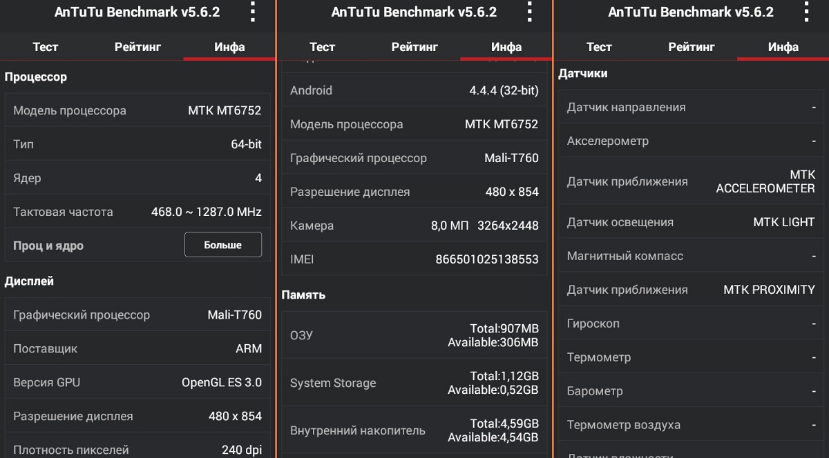This screenshot has height=458, width=829.
Task: Select the Ядер value 4
Action: (258, 178)
